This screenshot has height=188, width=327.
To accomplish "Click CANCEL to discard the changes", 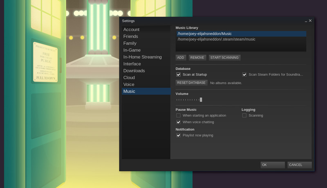I will pyautogui.click(x=299, y=165).
